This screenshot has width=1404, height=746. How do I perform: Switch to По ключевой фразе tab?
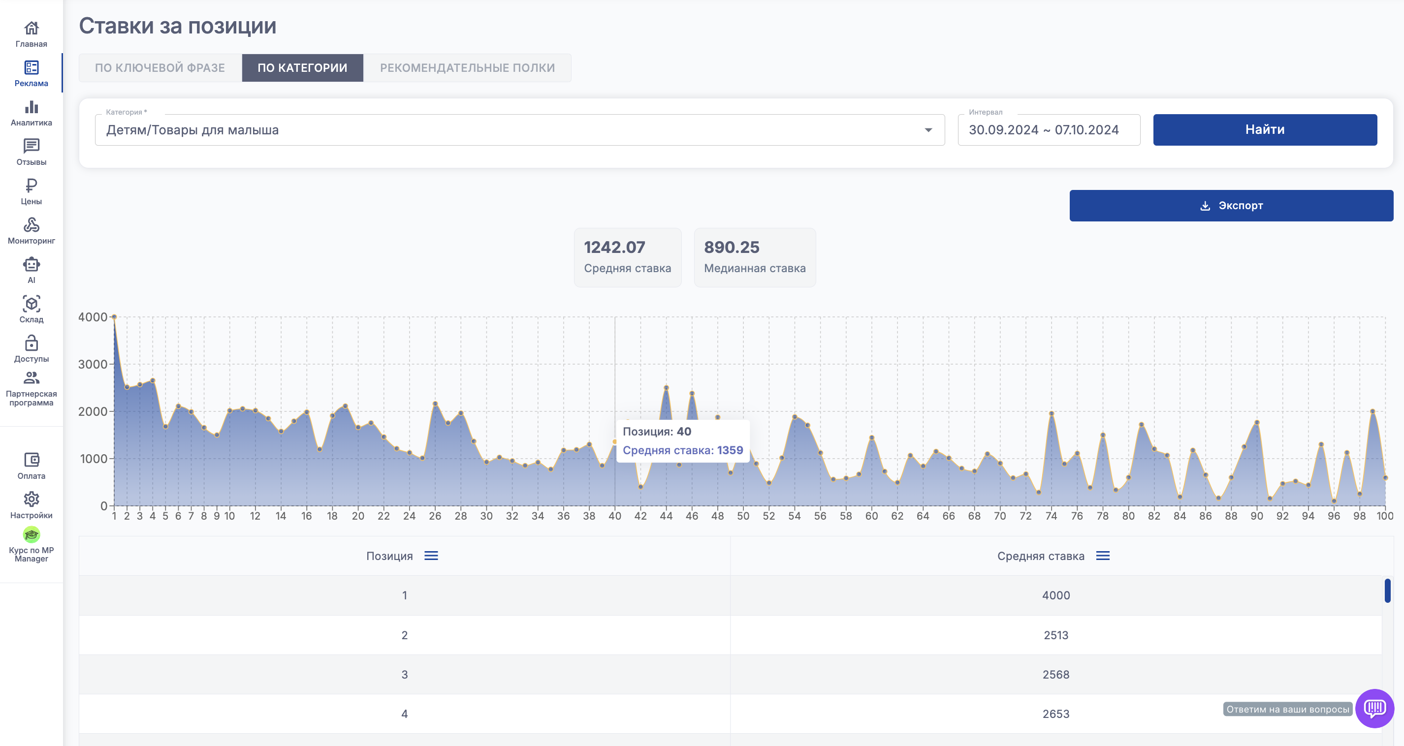click(x=160, y=68)
